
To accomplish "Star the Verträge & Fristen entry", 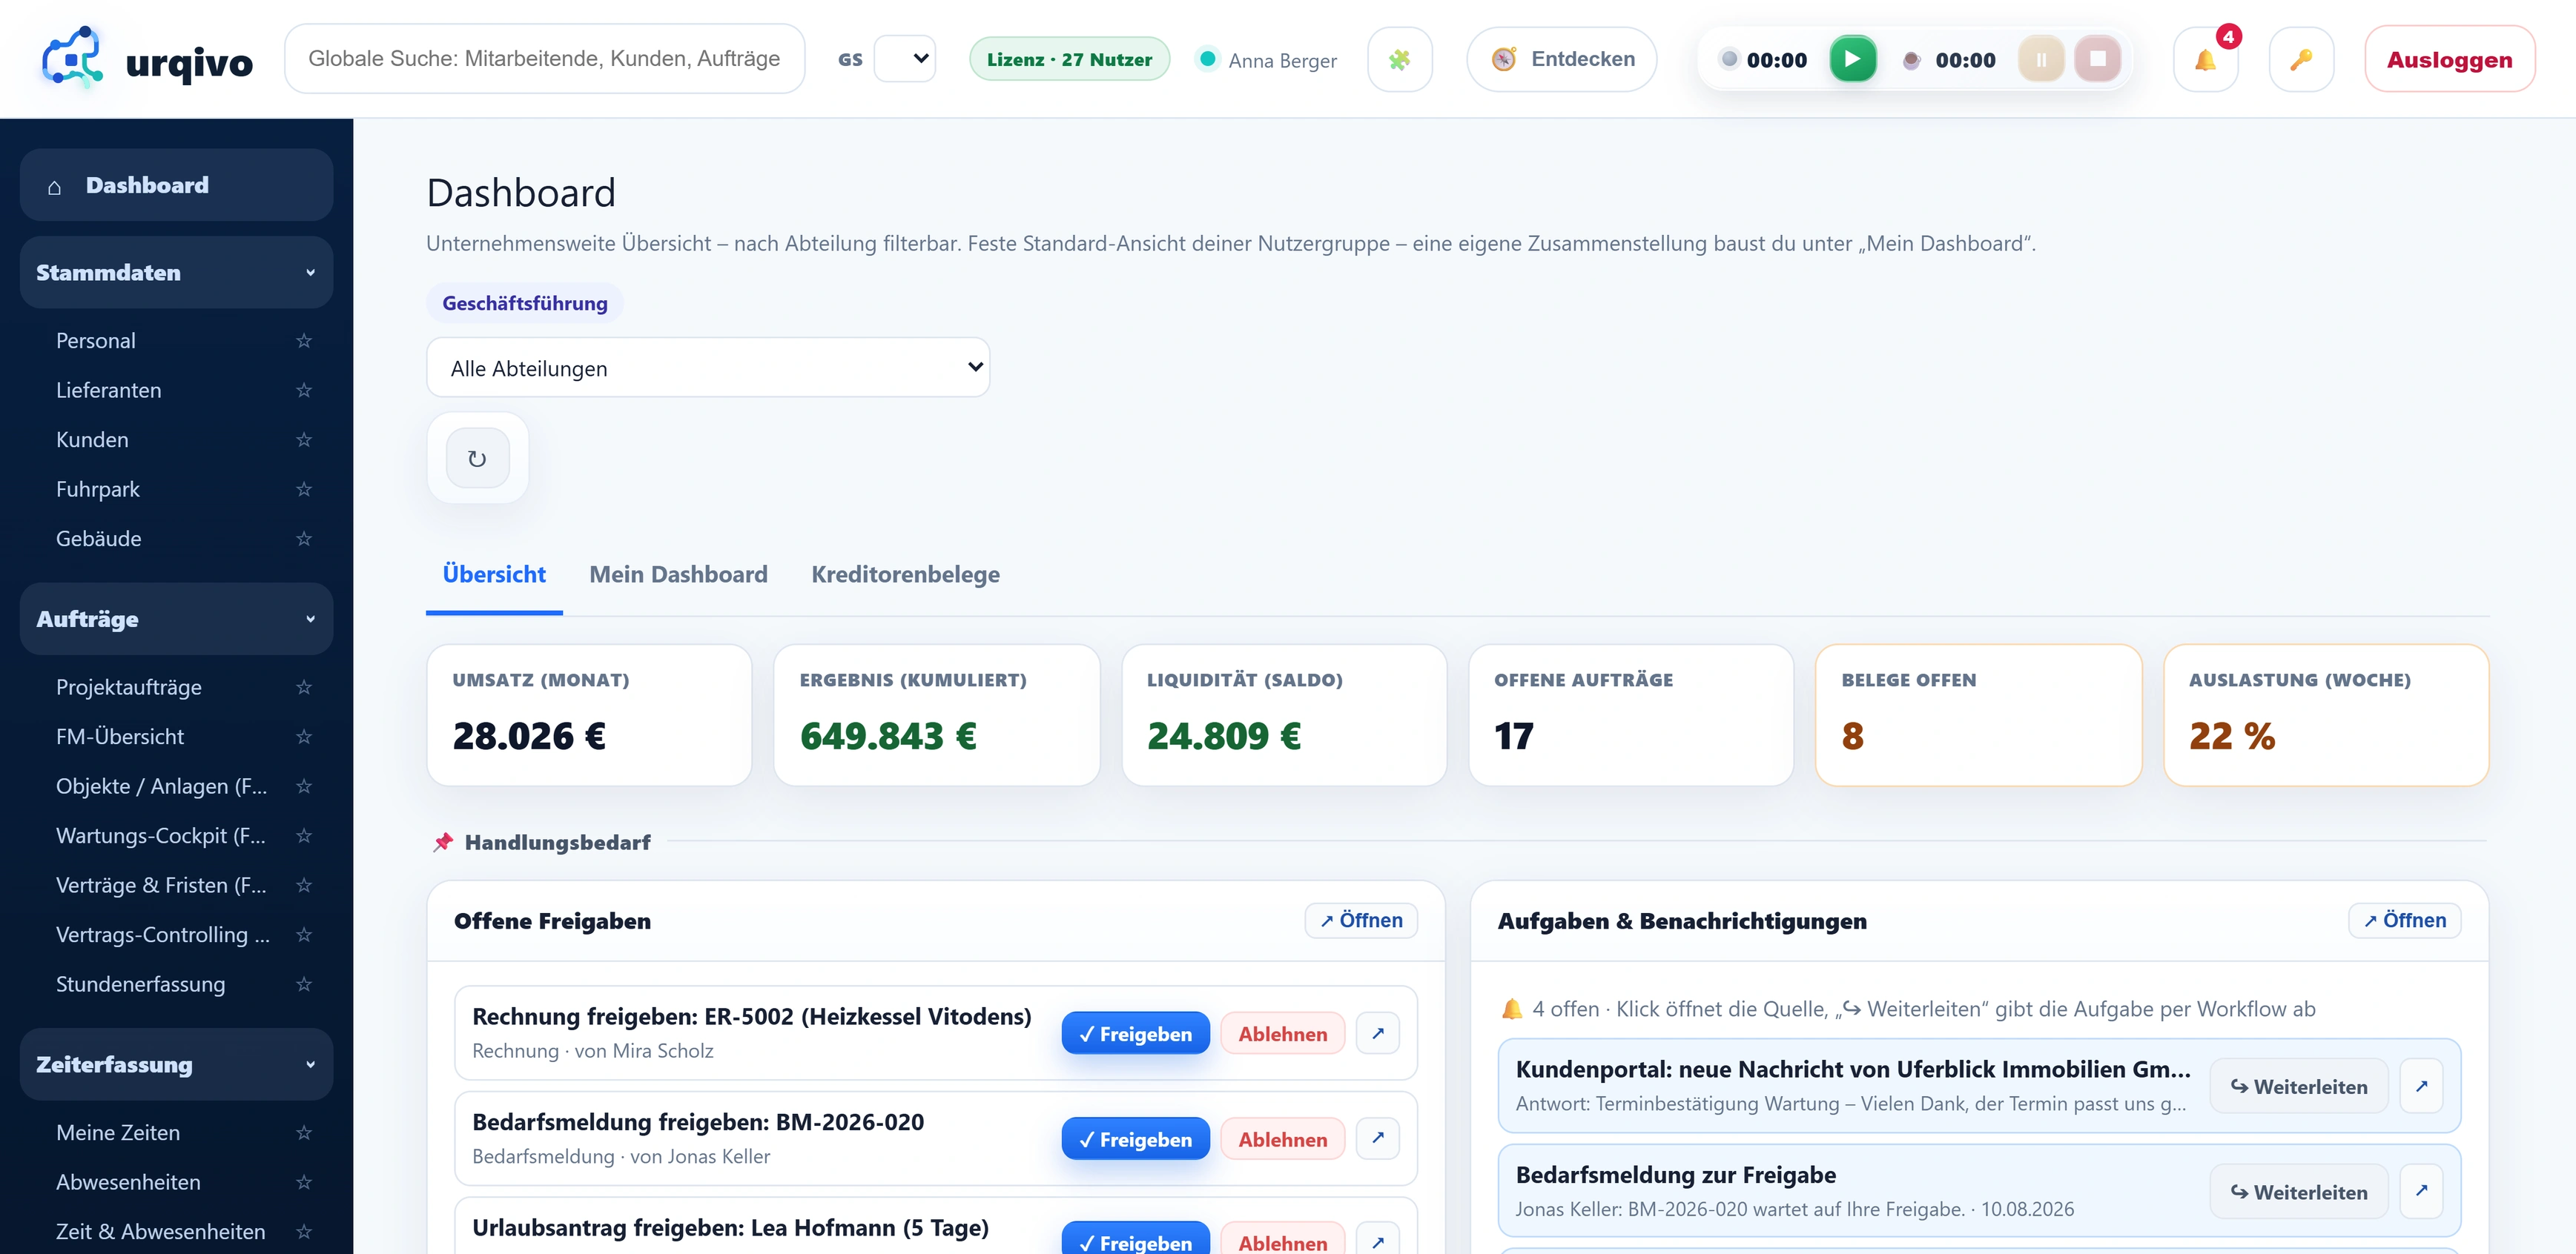I will 304,886.
